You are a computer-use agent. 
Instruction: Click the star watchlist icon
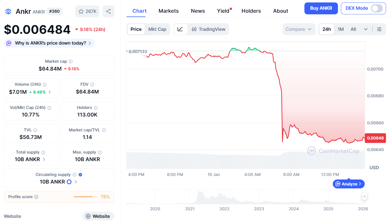[x=81, y=11]
